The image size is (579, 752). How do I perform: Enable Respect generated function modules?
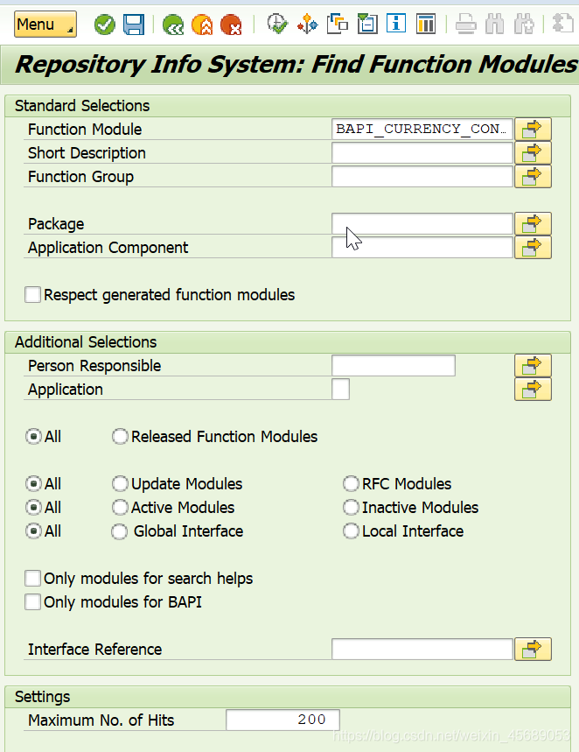(32, 294)
